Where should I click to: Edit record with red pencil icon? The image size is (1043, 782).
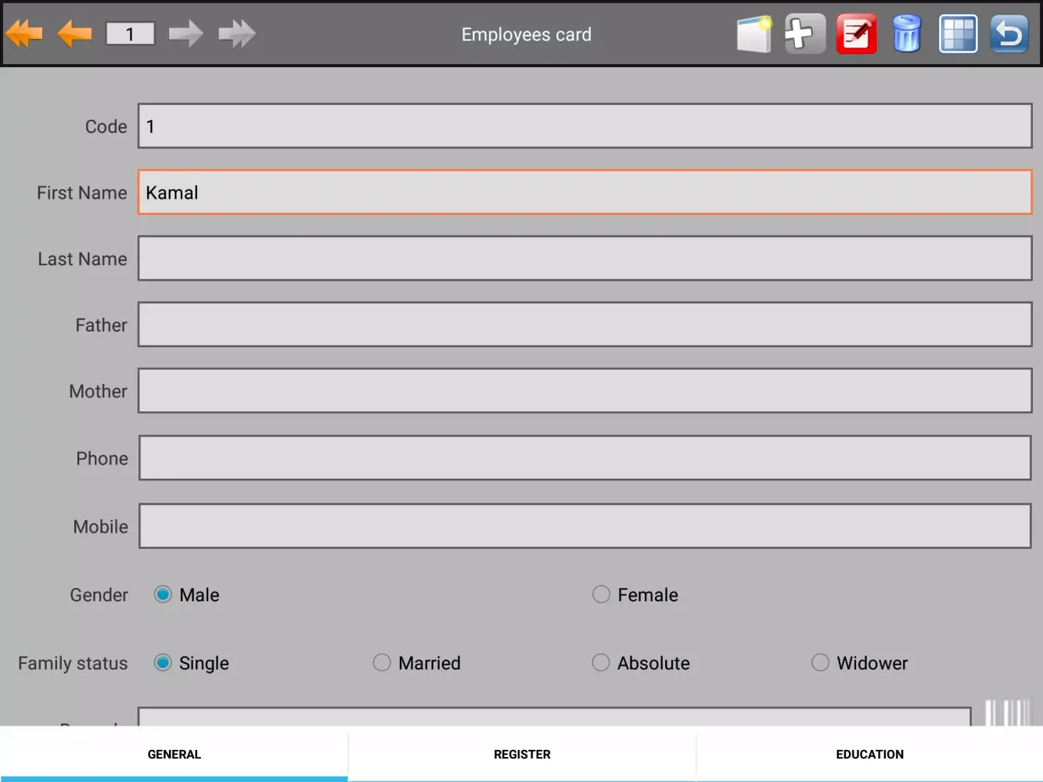pos(857,34)
